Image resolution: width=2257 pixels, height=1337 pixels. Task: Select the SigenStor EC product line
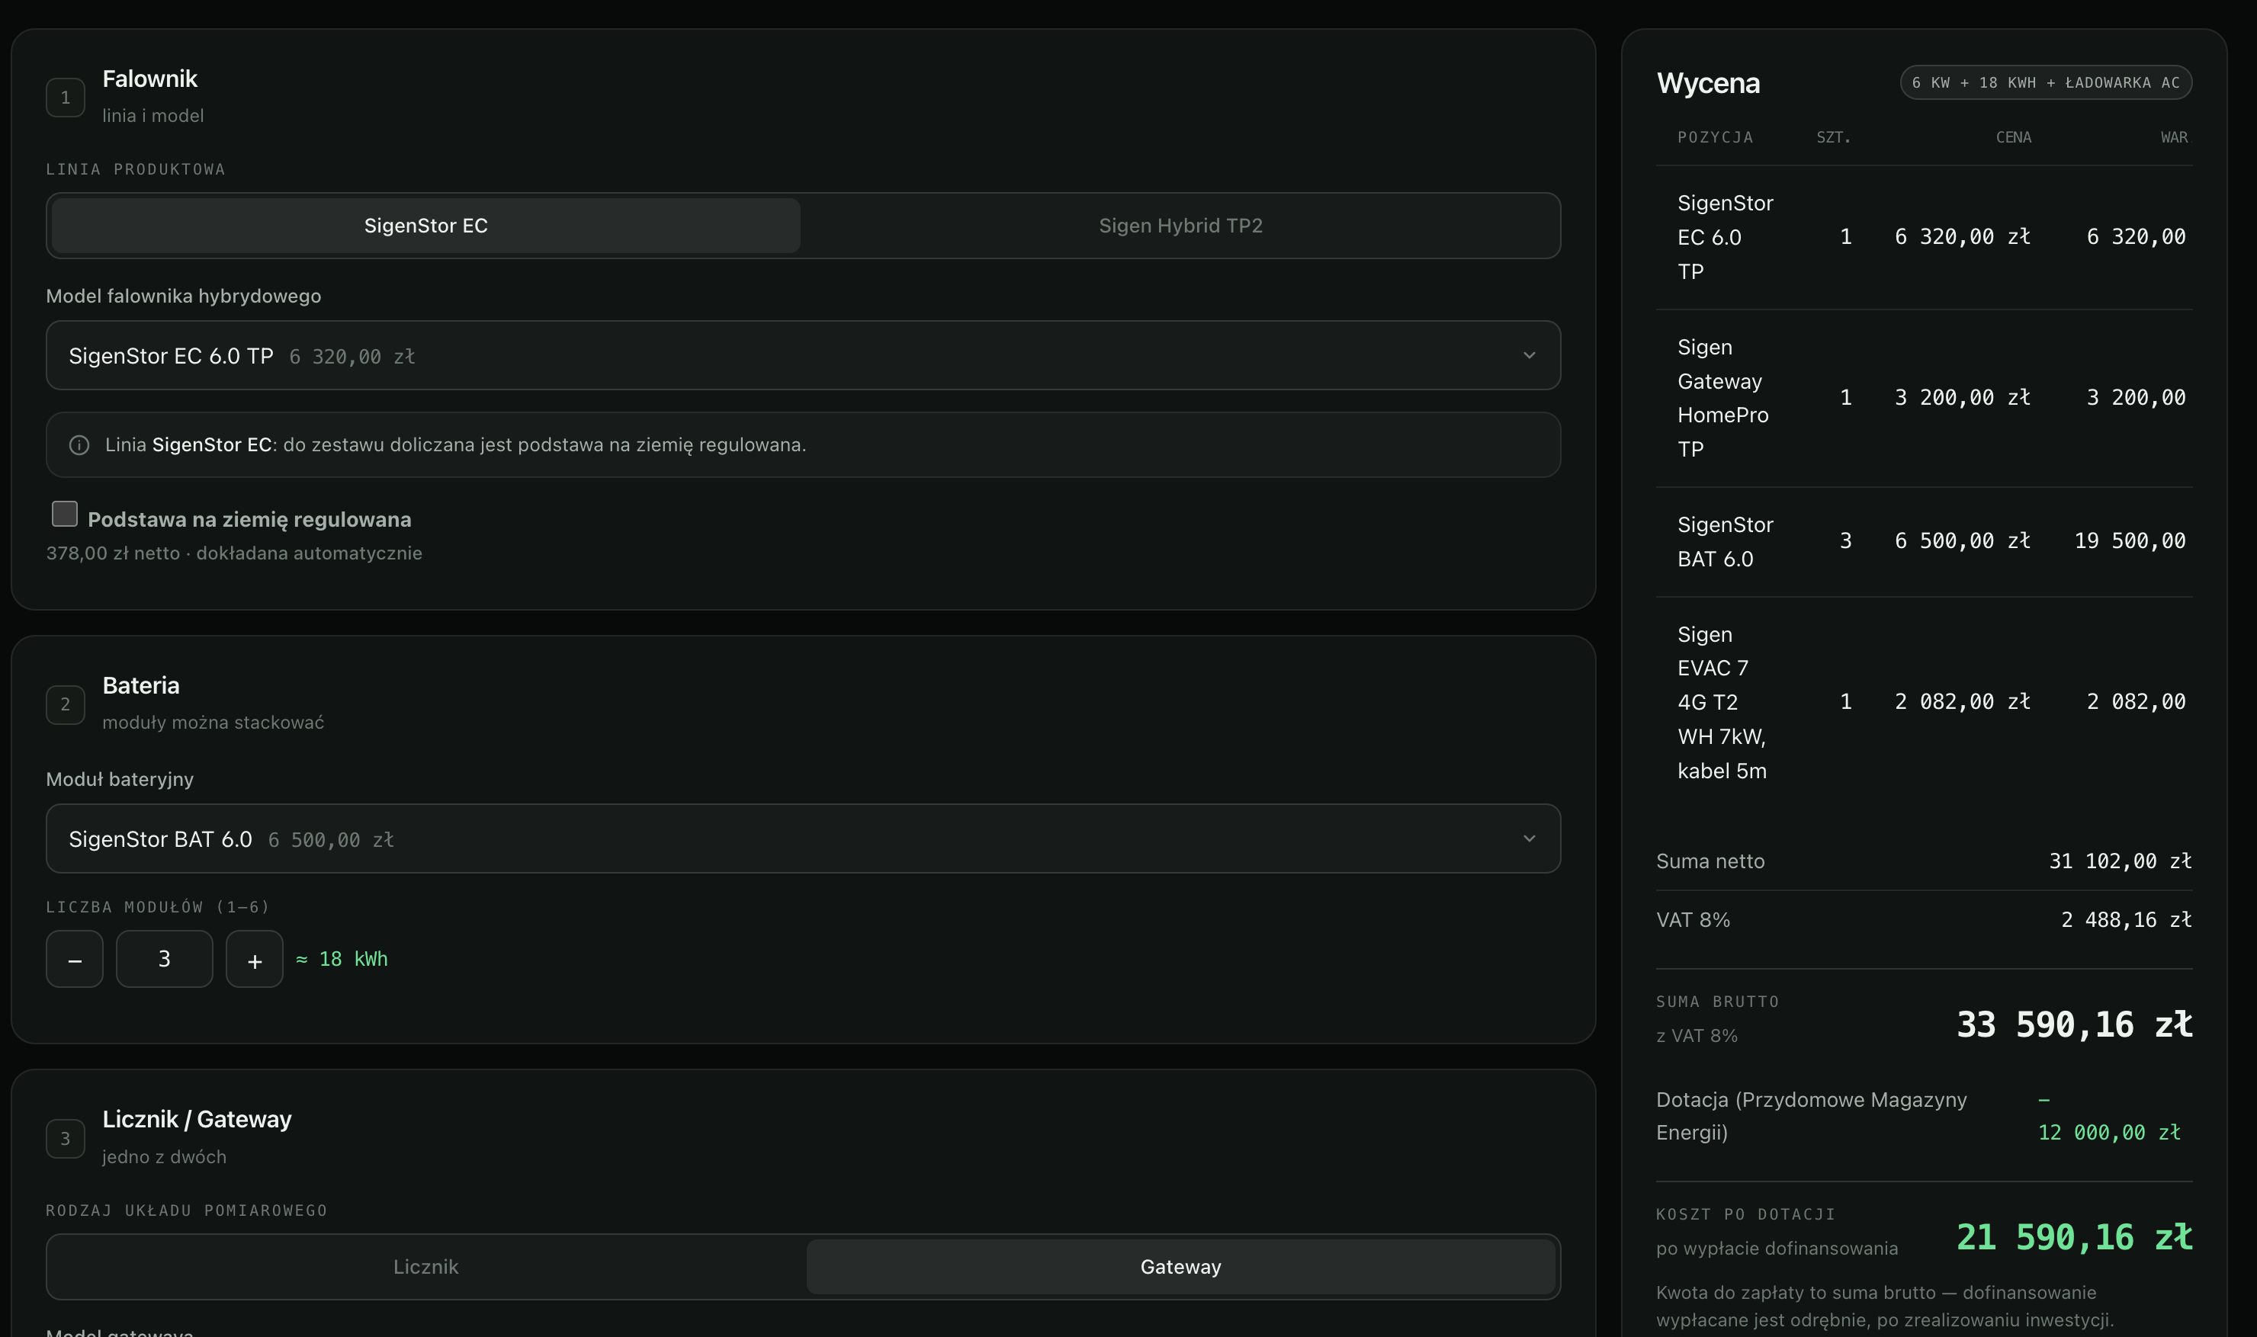[426, 226]
